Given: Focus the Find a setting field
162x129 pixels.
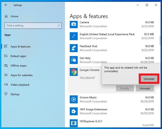Looking at the screenshot, I should coord(33,26).
